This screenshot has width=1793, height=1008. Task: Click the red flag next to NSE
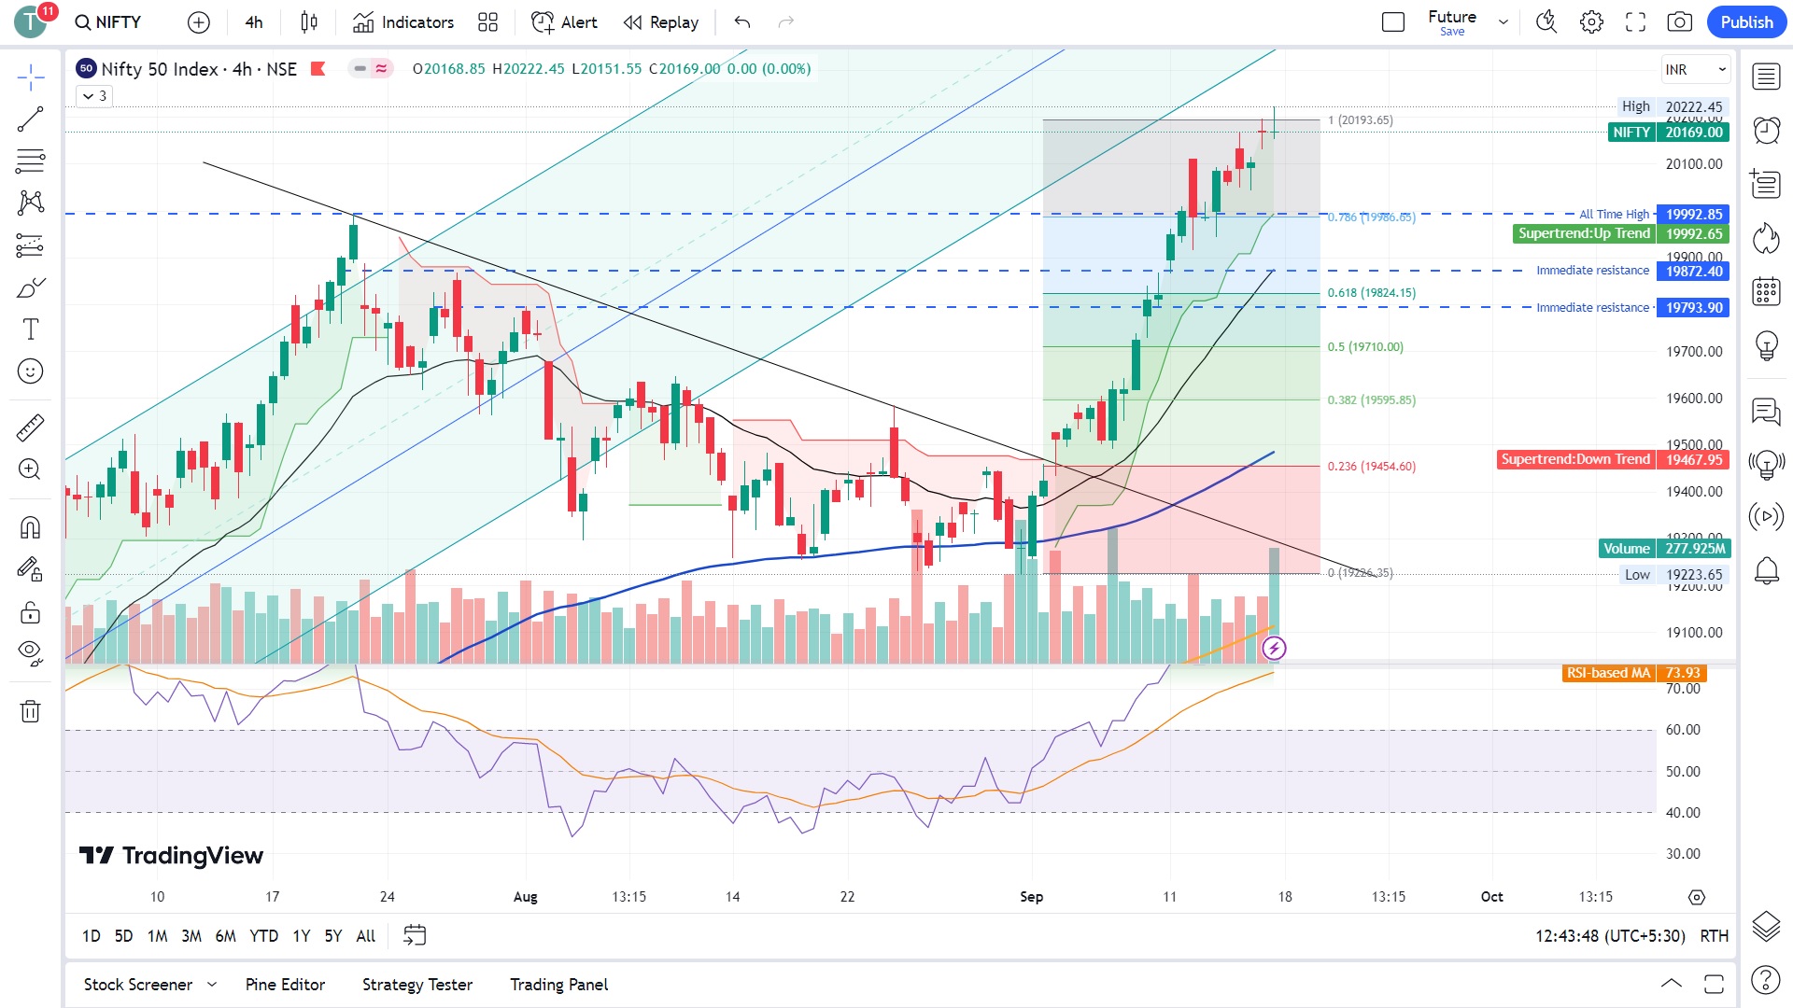coord(318,68)
